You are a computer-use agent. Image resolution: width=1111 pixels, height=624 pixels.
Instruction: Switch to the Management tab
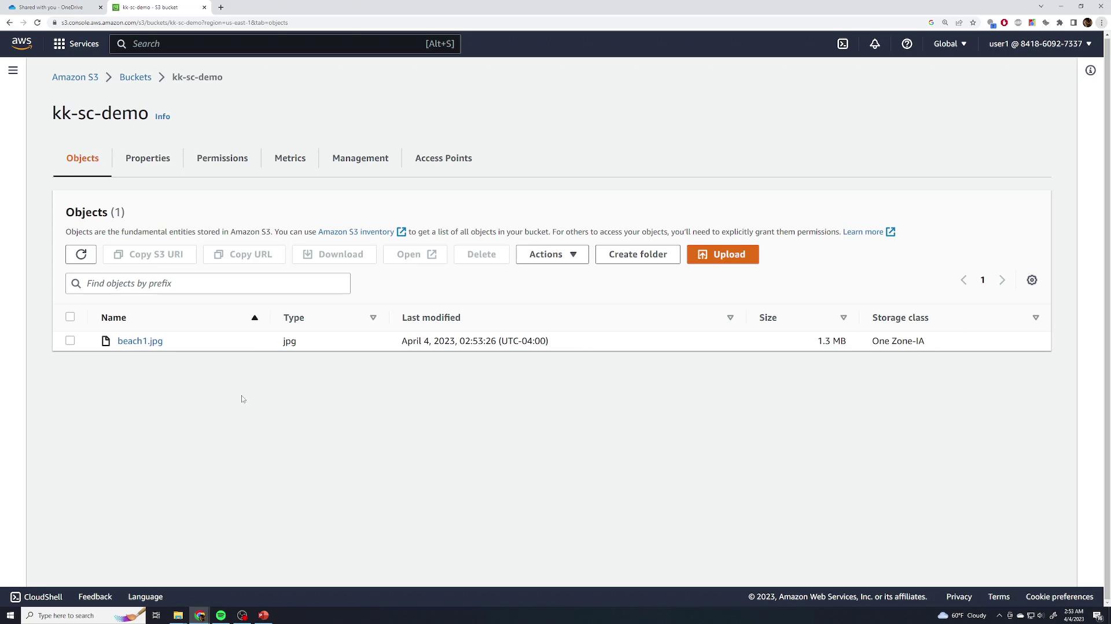(360, 158)
